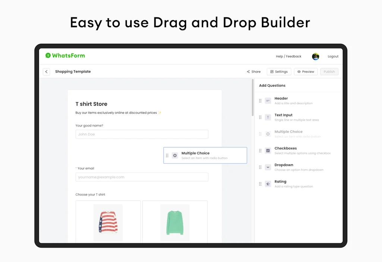Viewport: 382px width, 262px height.
Task: Choose the Dropdown question type
Action: point(284,165)
